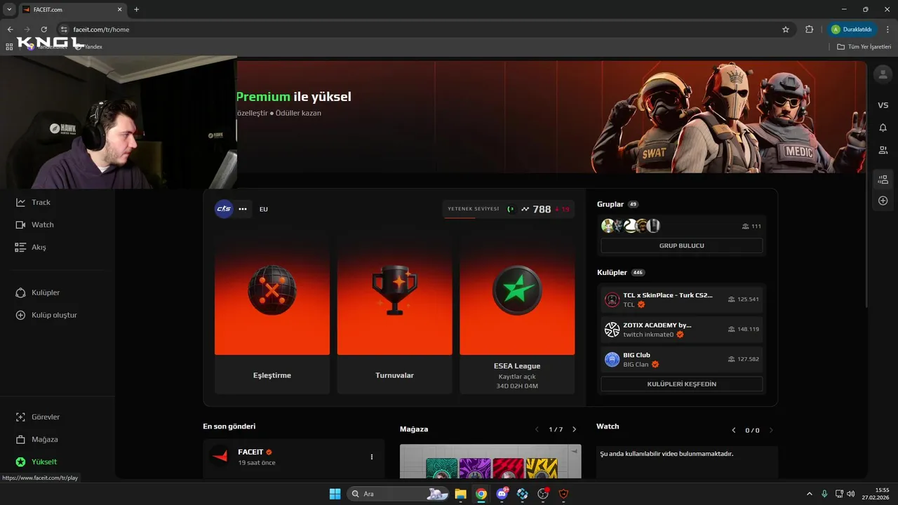Go to Kulüpler in the sidebar
This screenshot has width=898, height=505.
[37, 292]
